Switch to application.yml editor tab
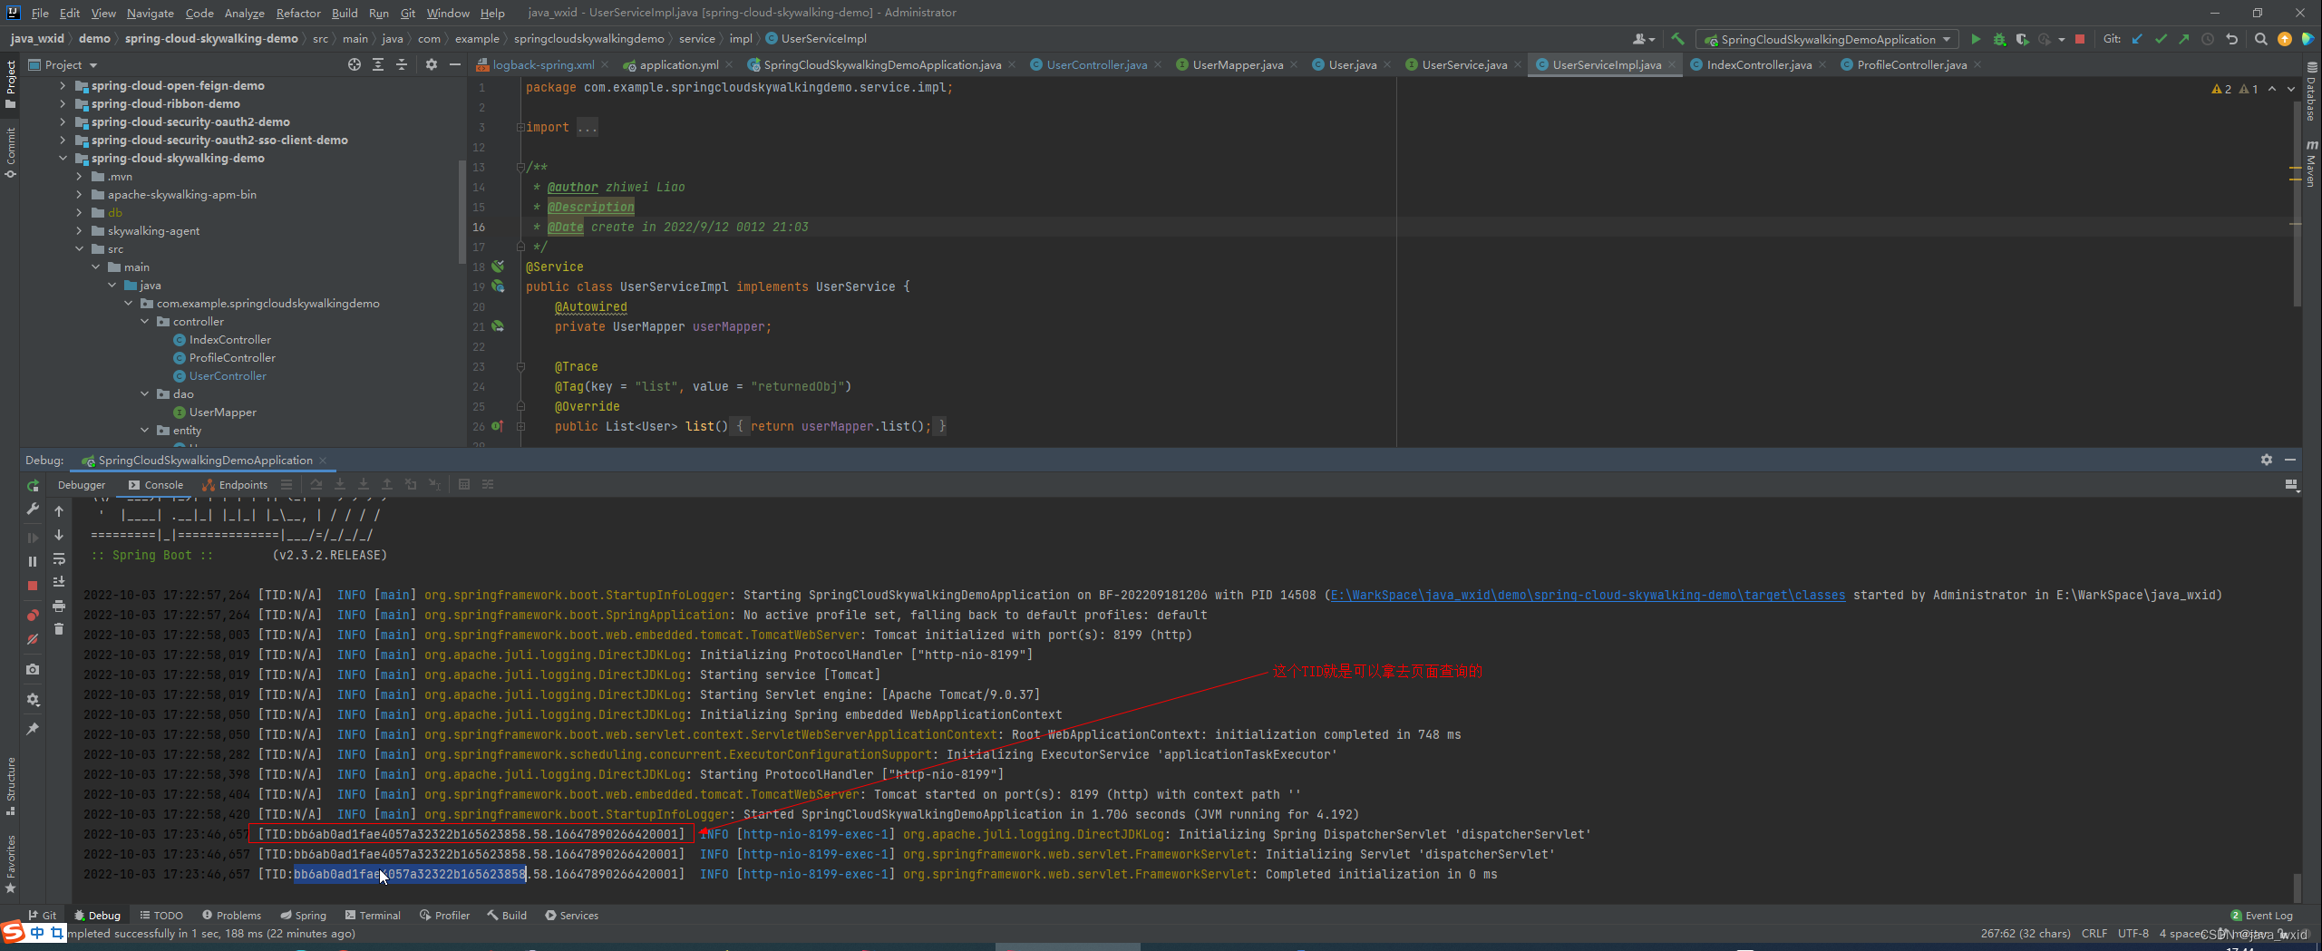 pos(678,64)
